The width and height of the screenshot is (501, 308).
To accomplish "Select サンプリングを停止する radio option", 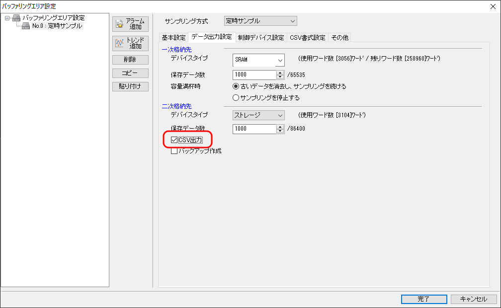I will [x=236, y=97].
